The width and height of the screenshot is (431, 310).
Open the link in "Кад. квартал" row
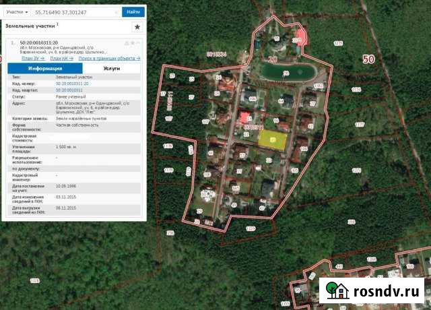point(70,89)
